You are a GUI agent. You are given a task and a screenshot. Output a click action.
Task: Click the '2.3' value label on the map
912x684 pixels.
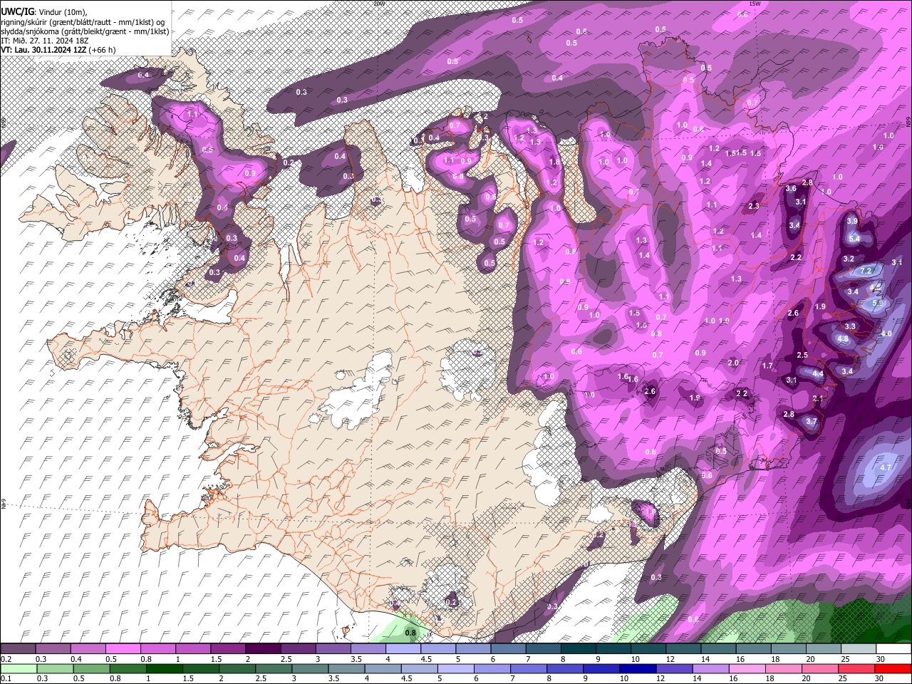click(x=755, y=206)
